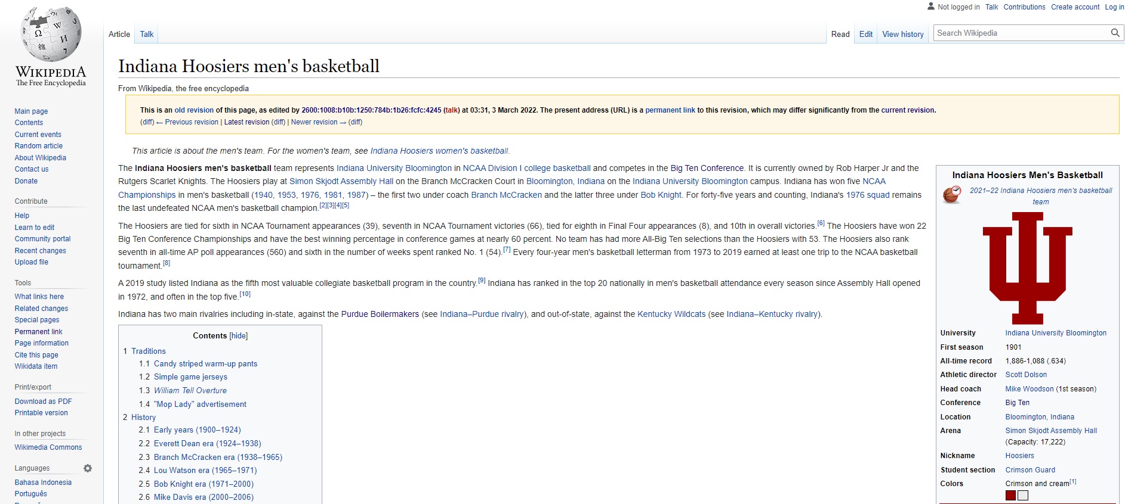Click the Create account link
1125x504 pixels.
(1075, 7)
